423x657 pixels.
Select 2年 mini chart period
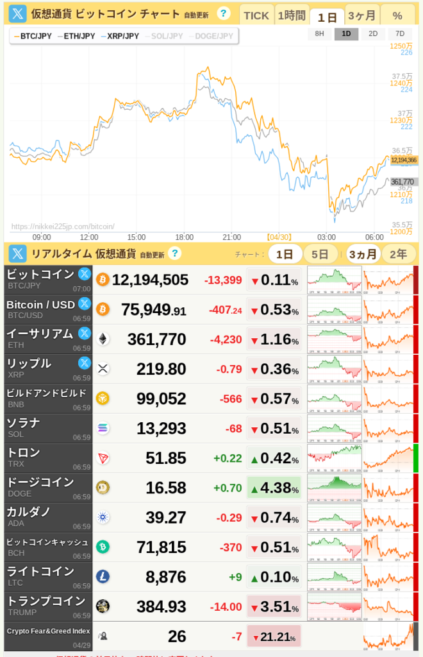coord(398,254)
